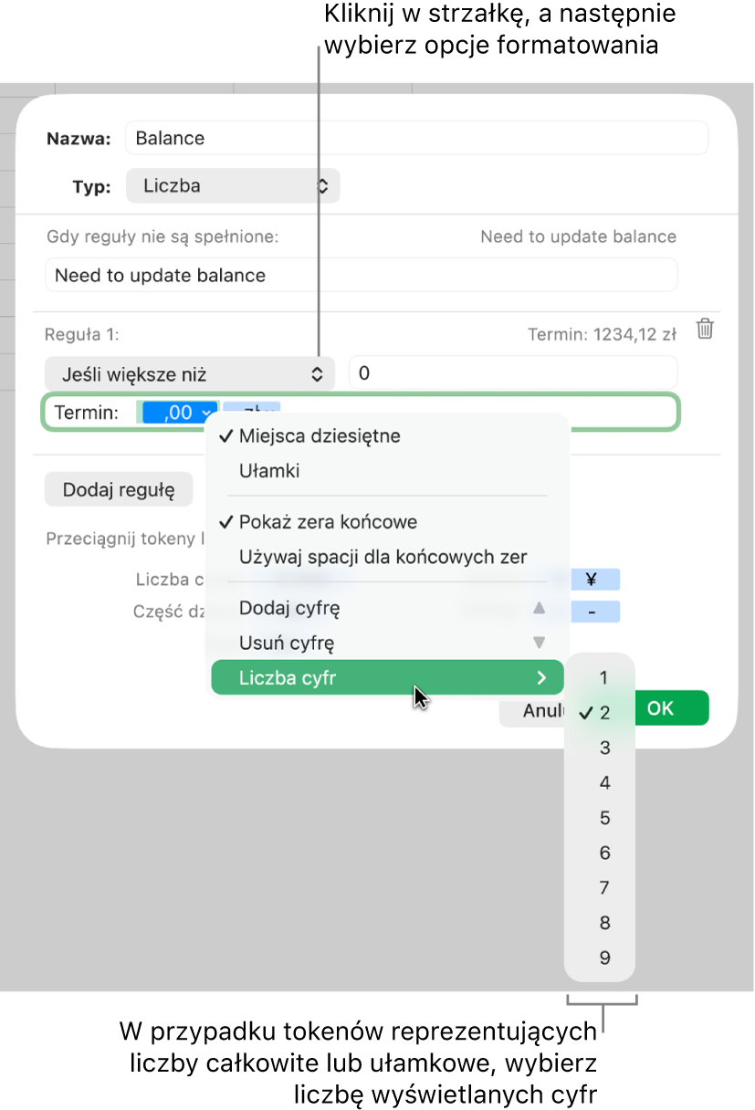The width and height of the screenshot is (755, 1110).
Task: Open the Typ Liczba dropdown
Action: point(233,185)
